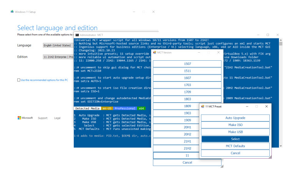Viewport: 292px width, 176px height.
Task: Click the Microsoft logo in Setup
Action: [x=19, y=118]
